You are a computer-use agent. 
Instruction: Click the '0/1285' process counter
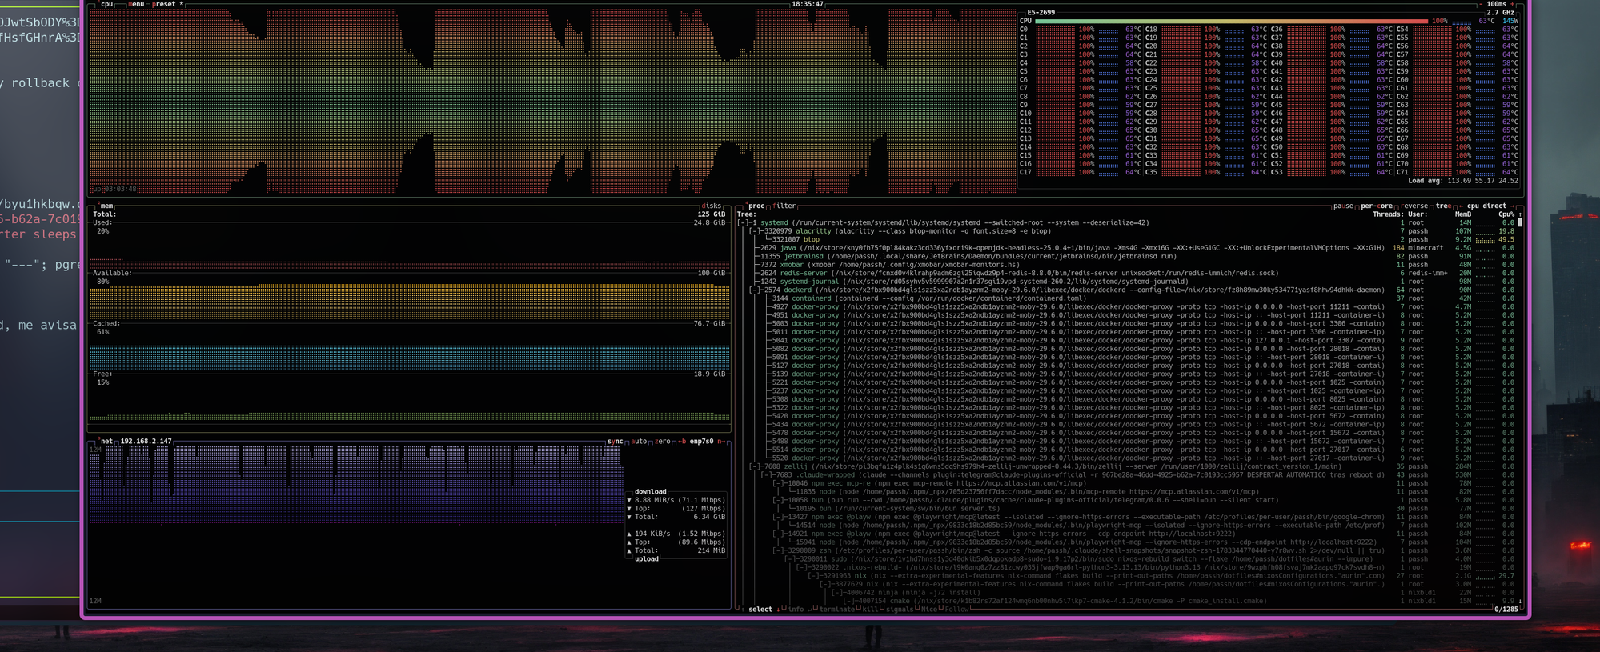(1506, 609)
